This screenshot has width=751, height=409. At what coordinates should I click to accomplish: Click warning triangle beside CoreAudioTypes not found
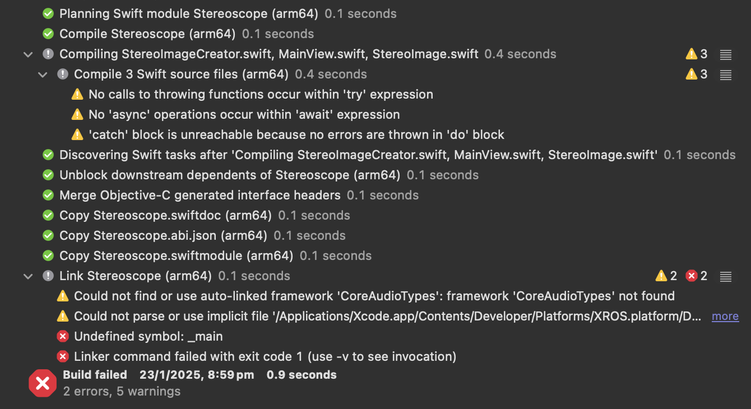(63, 296)
